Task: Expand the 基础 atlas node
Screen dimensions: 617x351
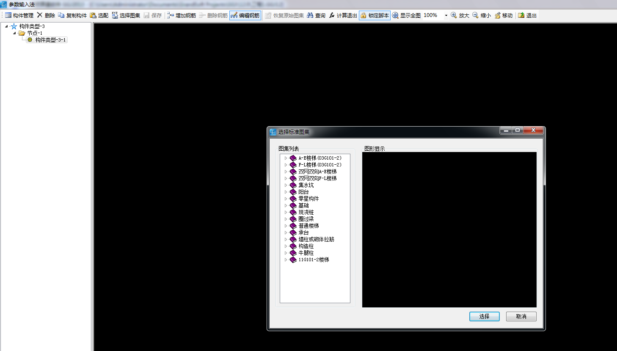Action: 286,205
